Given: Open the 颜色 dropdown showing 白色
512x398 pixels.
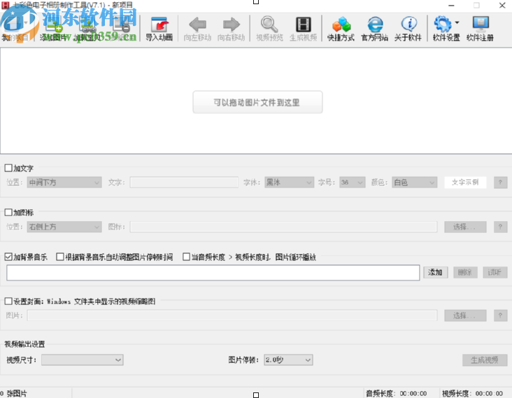Looking at the screenshot, I should 415,182.
